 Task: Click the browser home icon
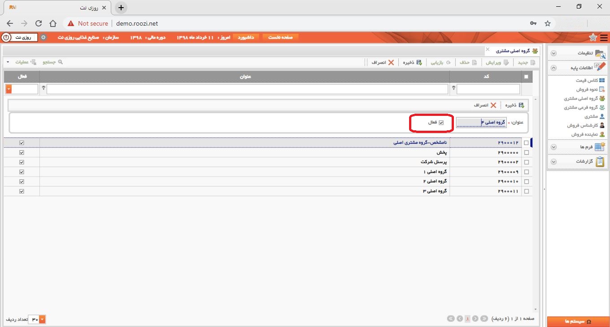pyautogui.click(x=53, y=23)
